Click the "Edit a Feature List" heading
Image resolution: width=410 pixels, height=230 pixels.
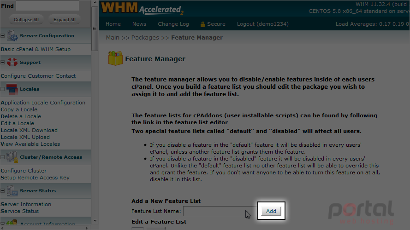click(x=159, y=222)
